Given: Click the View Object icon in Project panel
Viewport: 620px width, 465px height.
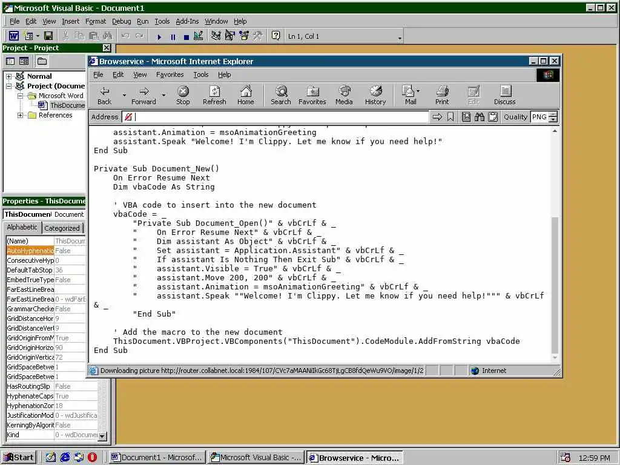Looking at the screenshot, I should [x=24, y=61].
